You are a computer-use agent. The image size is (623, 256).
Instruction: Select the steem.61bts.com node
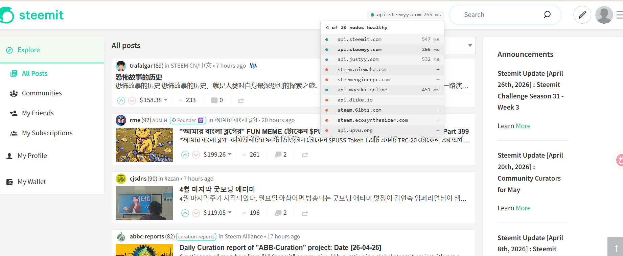[382, 110]
